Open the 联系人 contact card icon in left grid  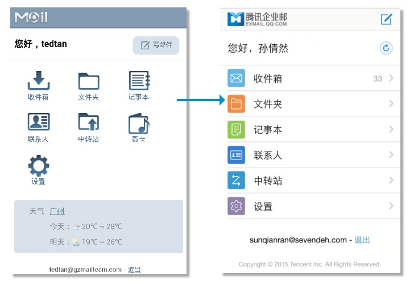(39, 121)
